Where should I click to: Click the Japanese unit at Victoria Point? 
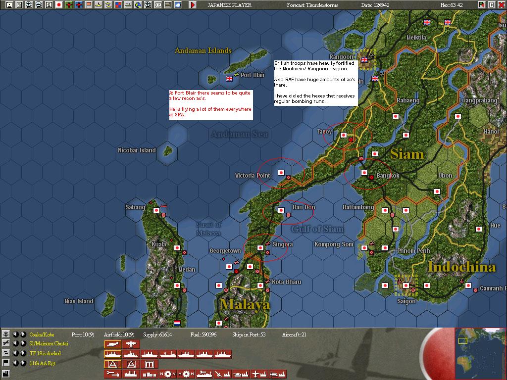pyautogui.click(x=281, y=173)
